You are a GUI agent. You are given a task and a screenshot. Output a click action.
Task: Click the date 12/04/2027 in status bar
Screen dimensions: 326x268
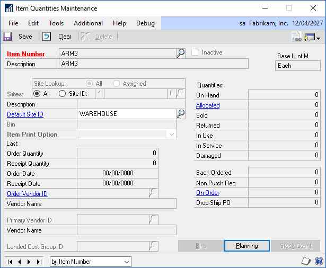pos(307,23)
